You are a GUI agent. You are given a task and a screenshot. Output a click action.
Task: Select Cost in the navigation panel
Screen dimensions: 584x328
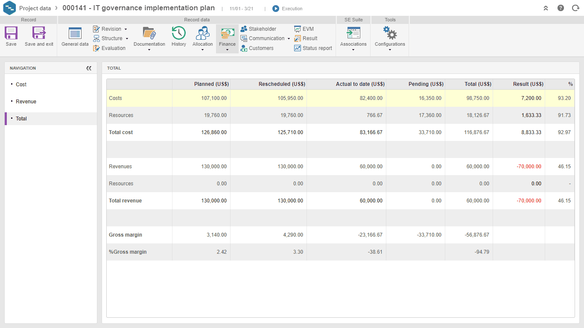pyautogui.click(x=21, y=85)
